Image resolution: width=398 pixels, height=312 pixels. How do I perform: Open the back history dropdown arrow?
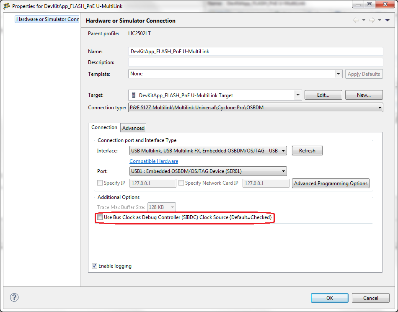(x=364, y=20)
